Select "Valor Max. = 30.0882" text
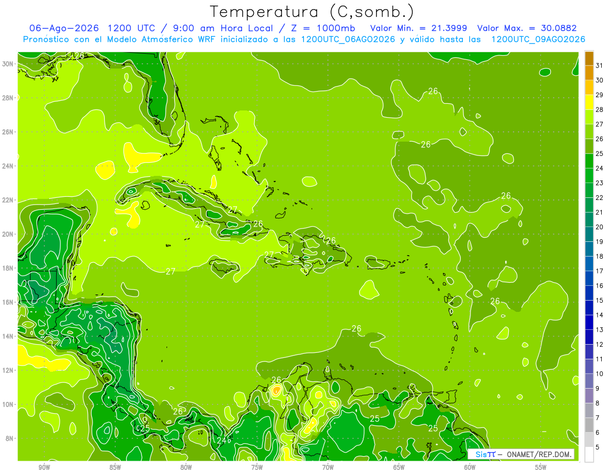 point(527,28)
